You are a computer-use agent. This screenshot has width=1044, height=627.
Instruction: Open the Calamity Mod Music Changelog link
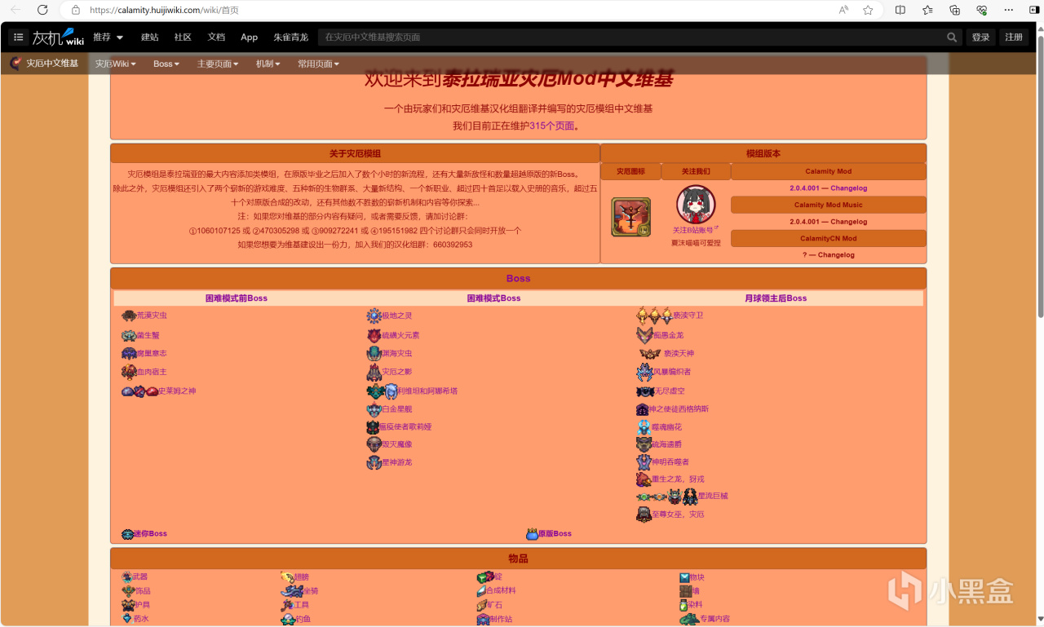828,222
